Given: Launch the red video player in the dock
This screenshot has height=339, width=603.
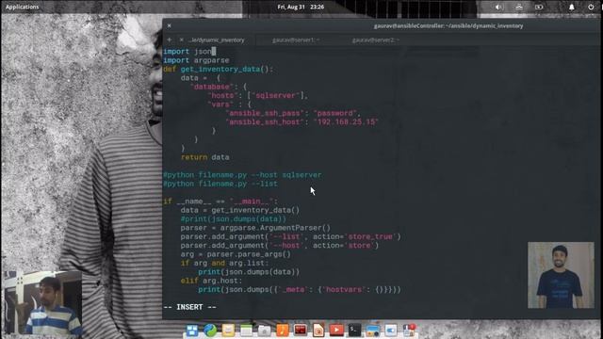Looking at the screenshot, I should 336,331.
